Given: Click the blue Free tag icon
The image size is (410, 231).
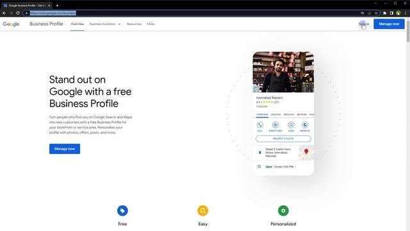Looking at the screenshot, I should point(122,210).
